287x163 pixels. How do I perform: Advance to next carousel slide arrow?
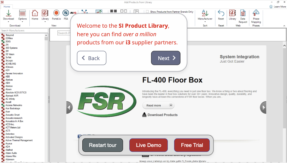[x=263, y=108]
